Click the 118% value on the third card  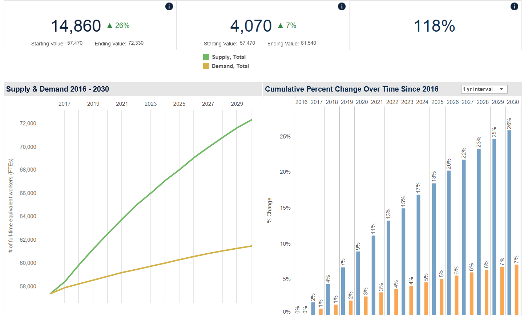click(434, 25)
